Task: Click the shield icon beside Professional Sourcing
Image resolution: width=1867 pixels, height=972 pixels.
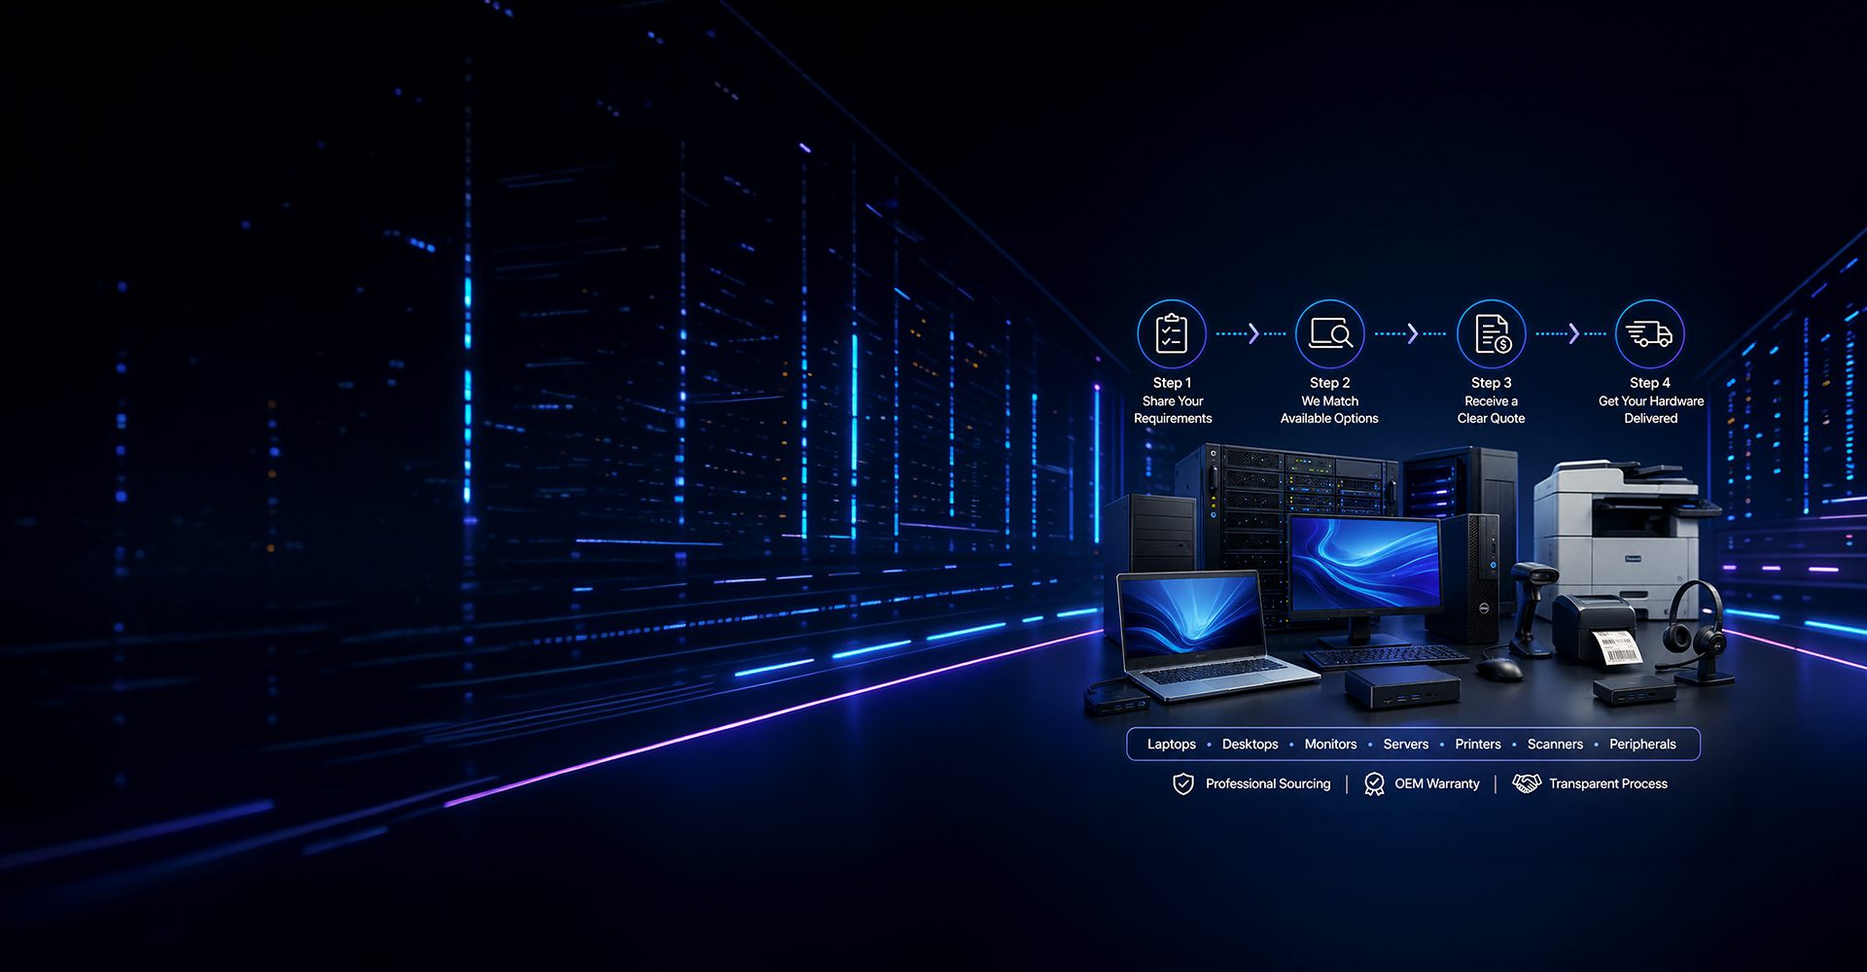Action: 1183,783
